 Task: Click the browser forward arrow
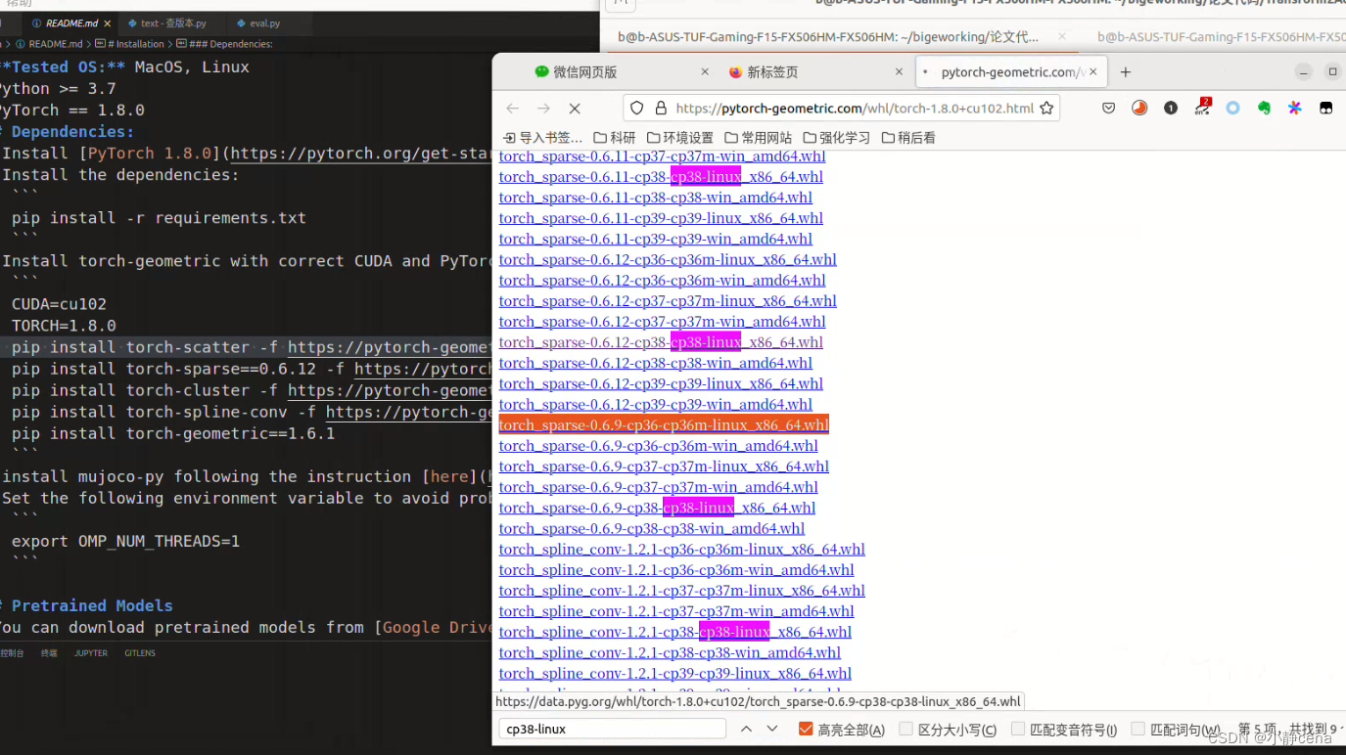[x=543, y=109]
